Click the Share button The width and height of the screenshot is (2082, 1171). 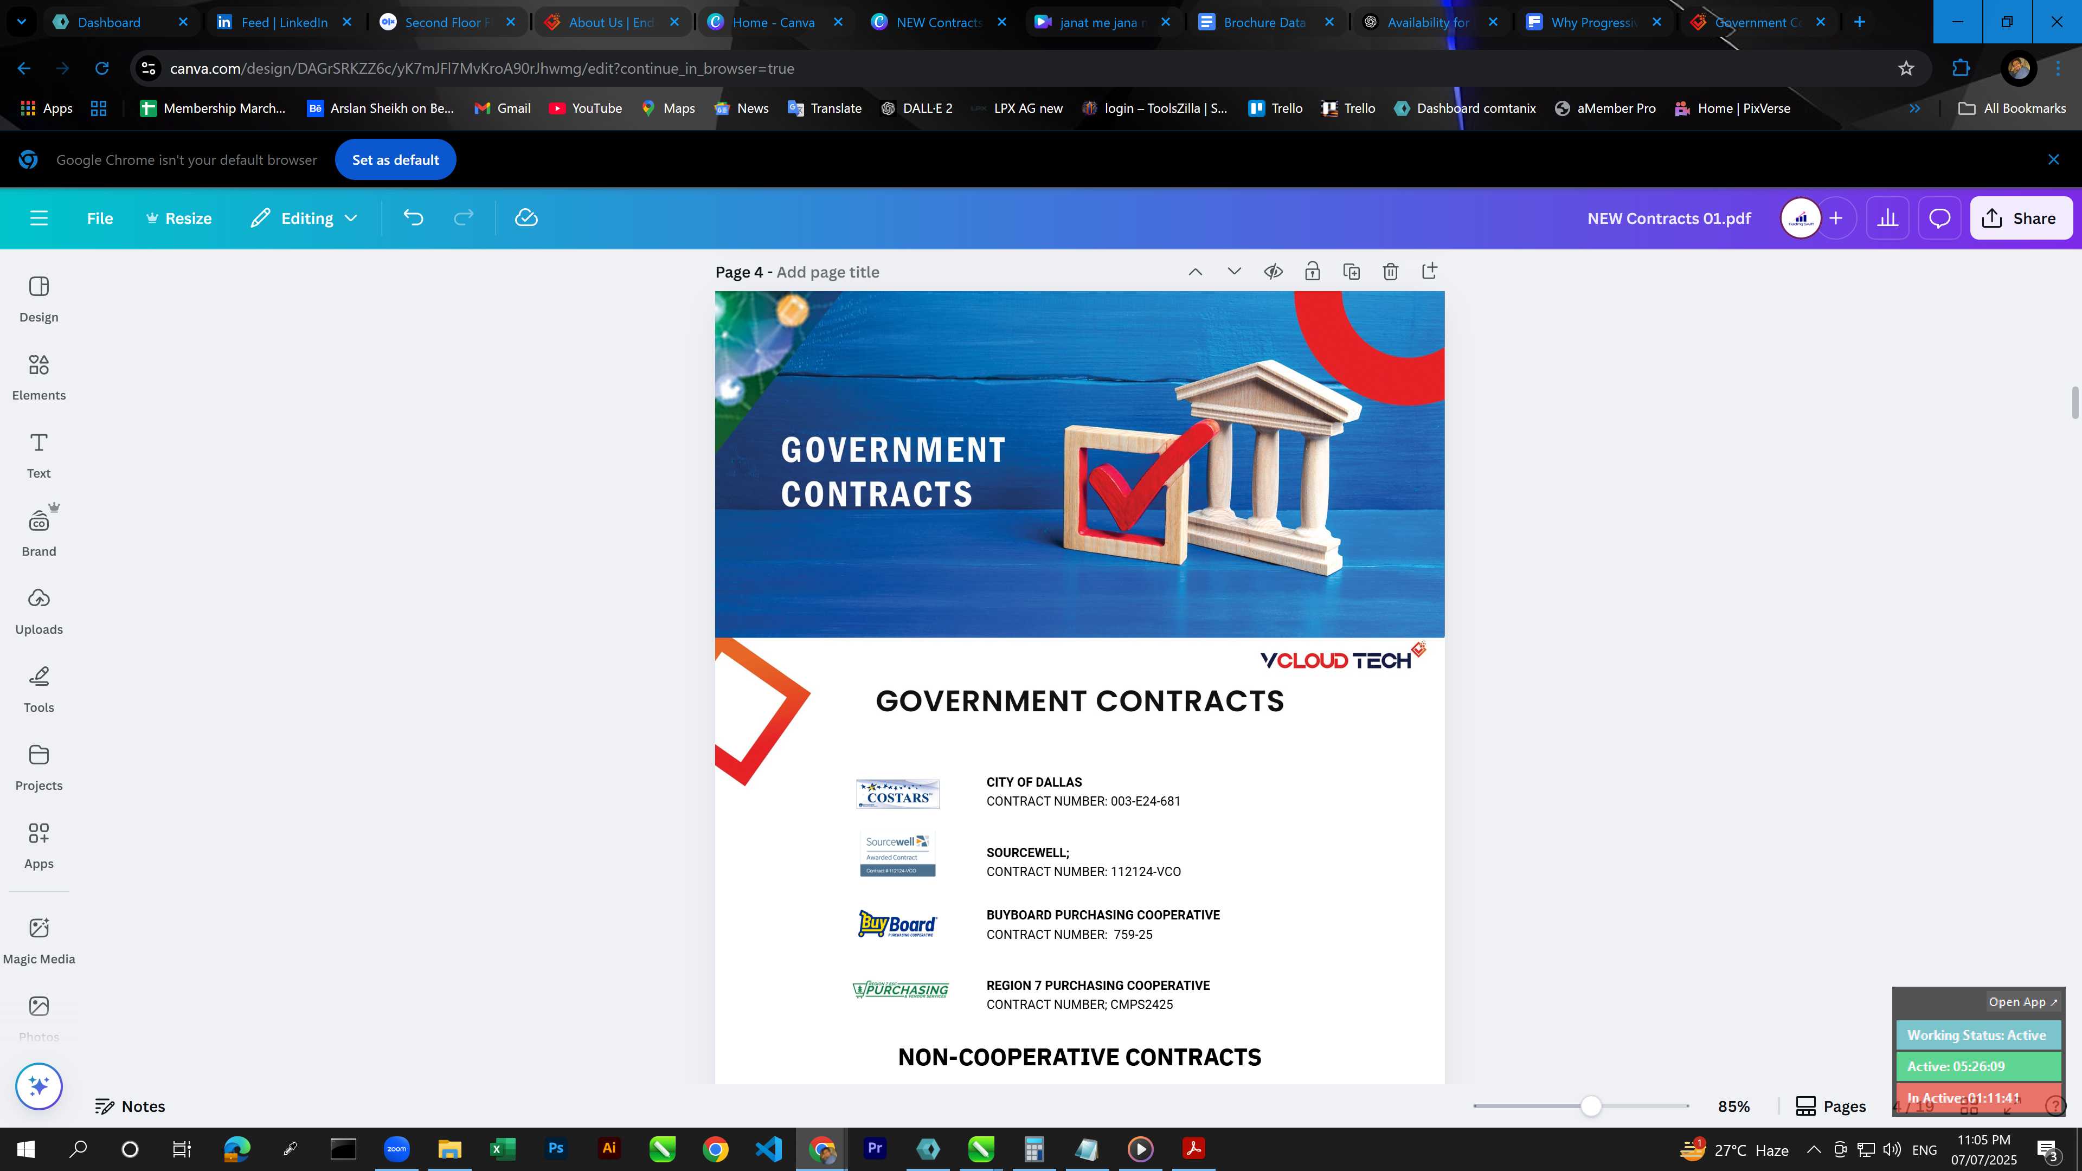(2021, 218)
